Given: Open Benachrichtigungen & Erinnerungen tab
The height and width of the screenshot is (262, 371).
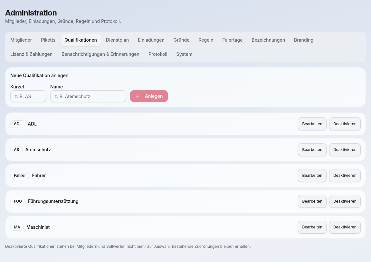Looking at the screenshot, I should [x=100, y=54].
